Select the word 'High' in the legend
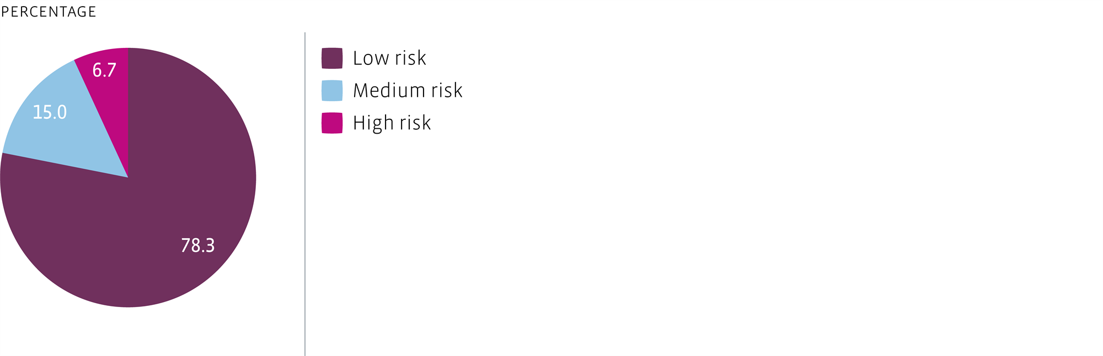Viewport: 1103px width, 356px height. [x=373, y=123]
